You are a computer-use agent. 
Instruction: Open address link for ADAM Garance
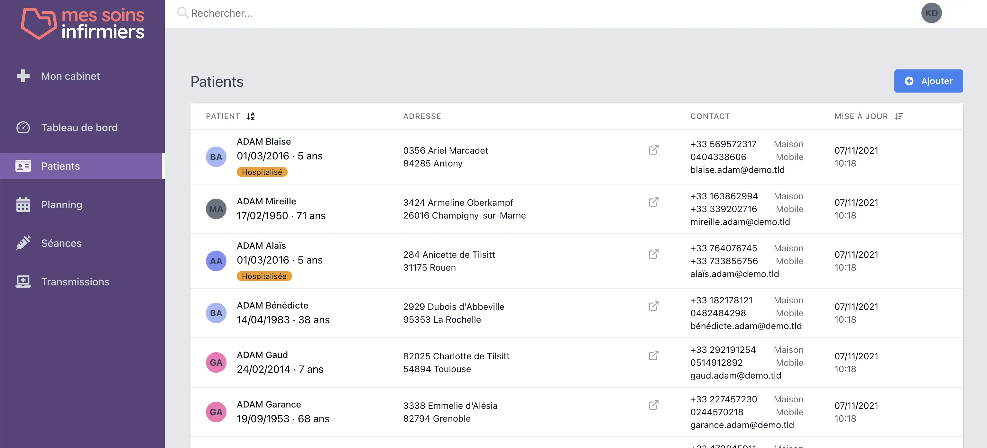(653, 405)
